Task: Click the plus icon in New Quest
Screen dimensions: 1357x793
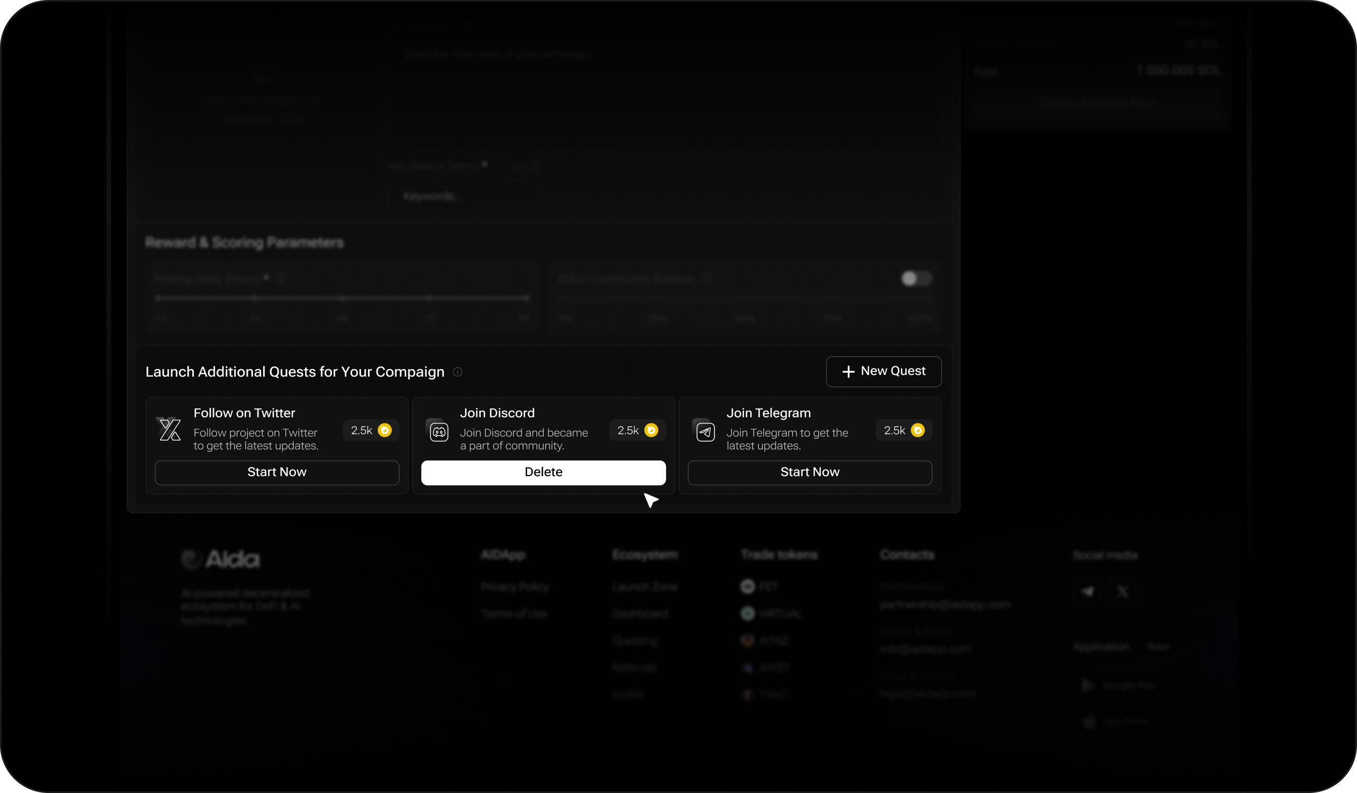Action: point(848,372)
